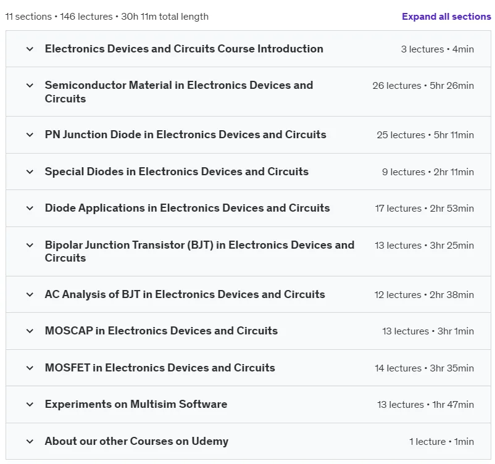Click '14 lectures • 3hr 35min' MOSFET summary
Image resolution: width=495 pixels, height=464 pixels.
tap(424, 368)
